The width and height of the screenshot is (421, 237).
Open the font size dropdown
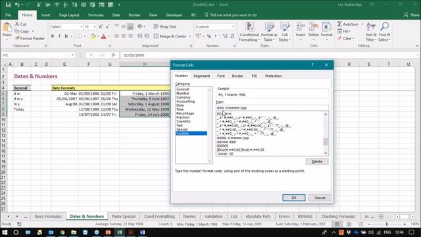pos(95,26)
